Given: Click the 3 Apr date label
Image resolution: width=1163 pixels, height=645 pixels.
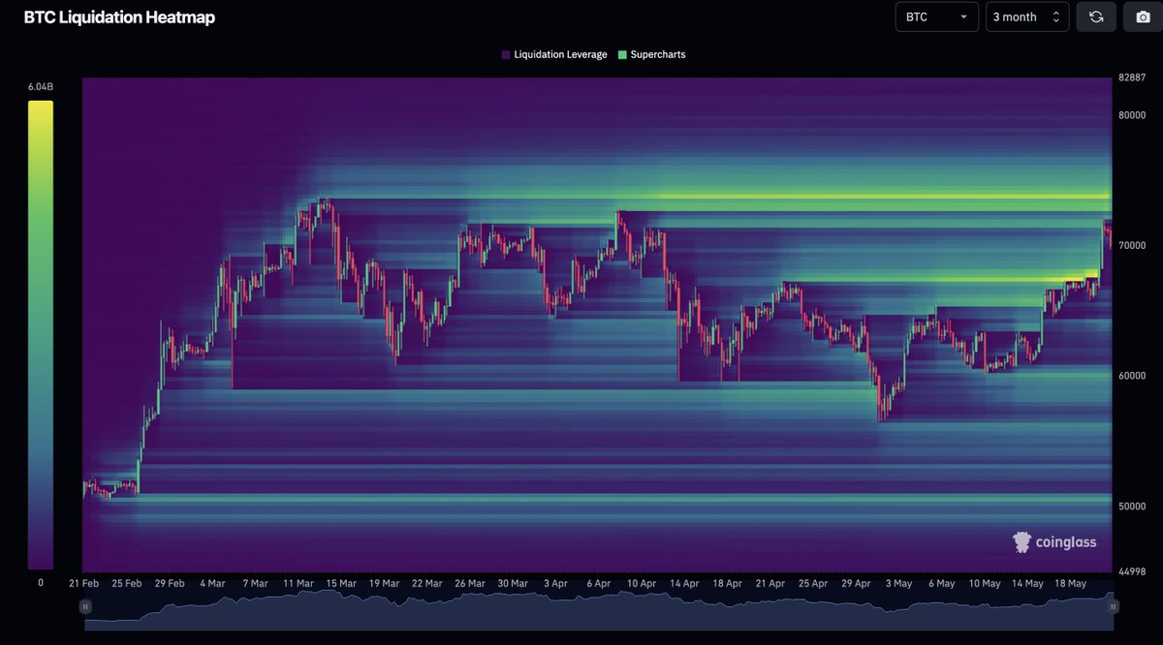Looking at the screenshot, I should point(555,584).
